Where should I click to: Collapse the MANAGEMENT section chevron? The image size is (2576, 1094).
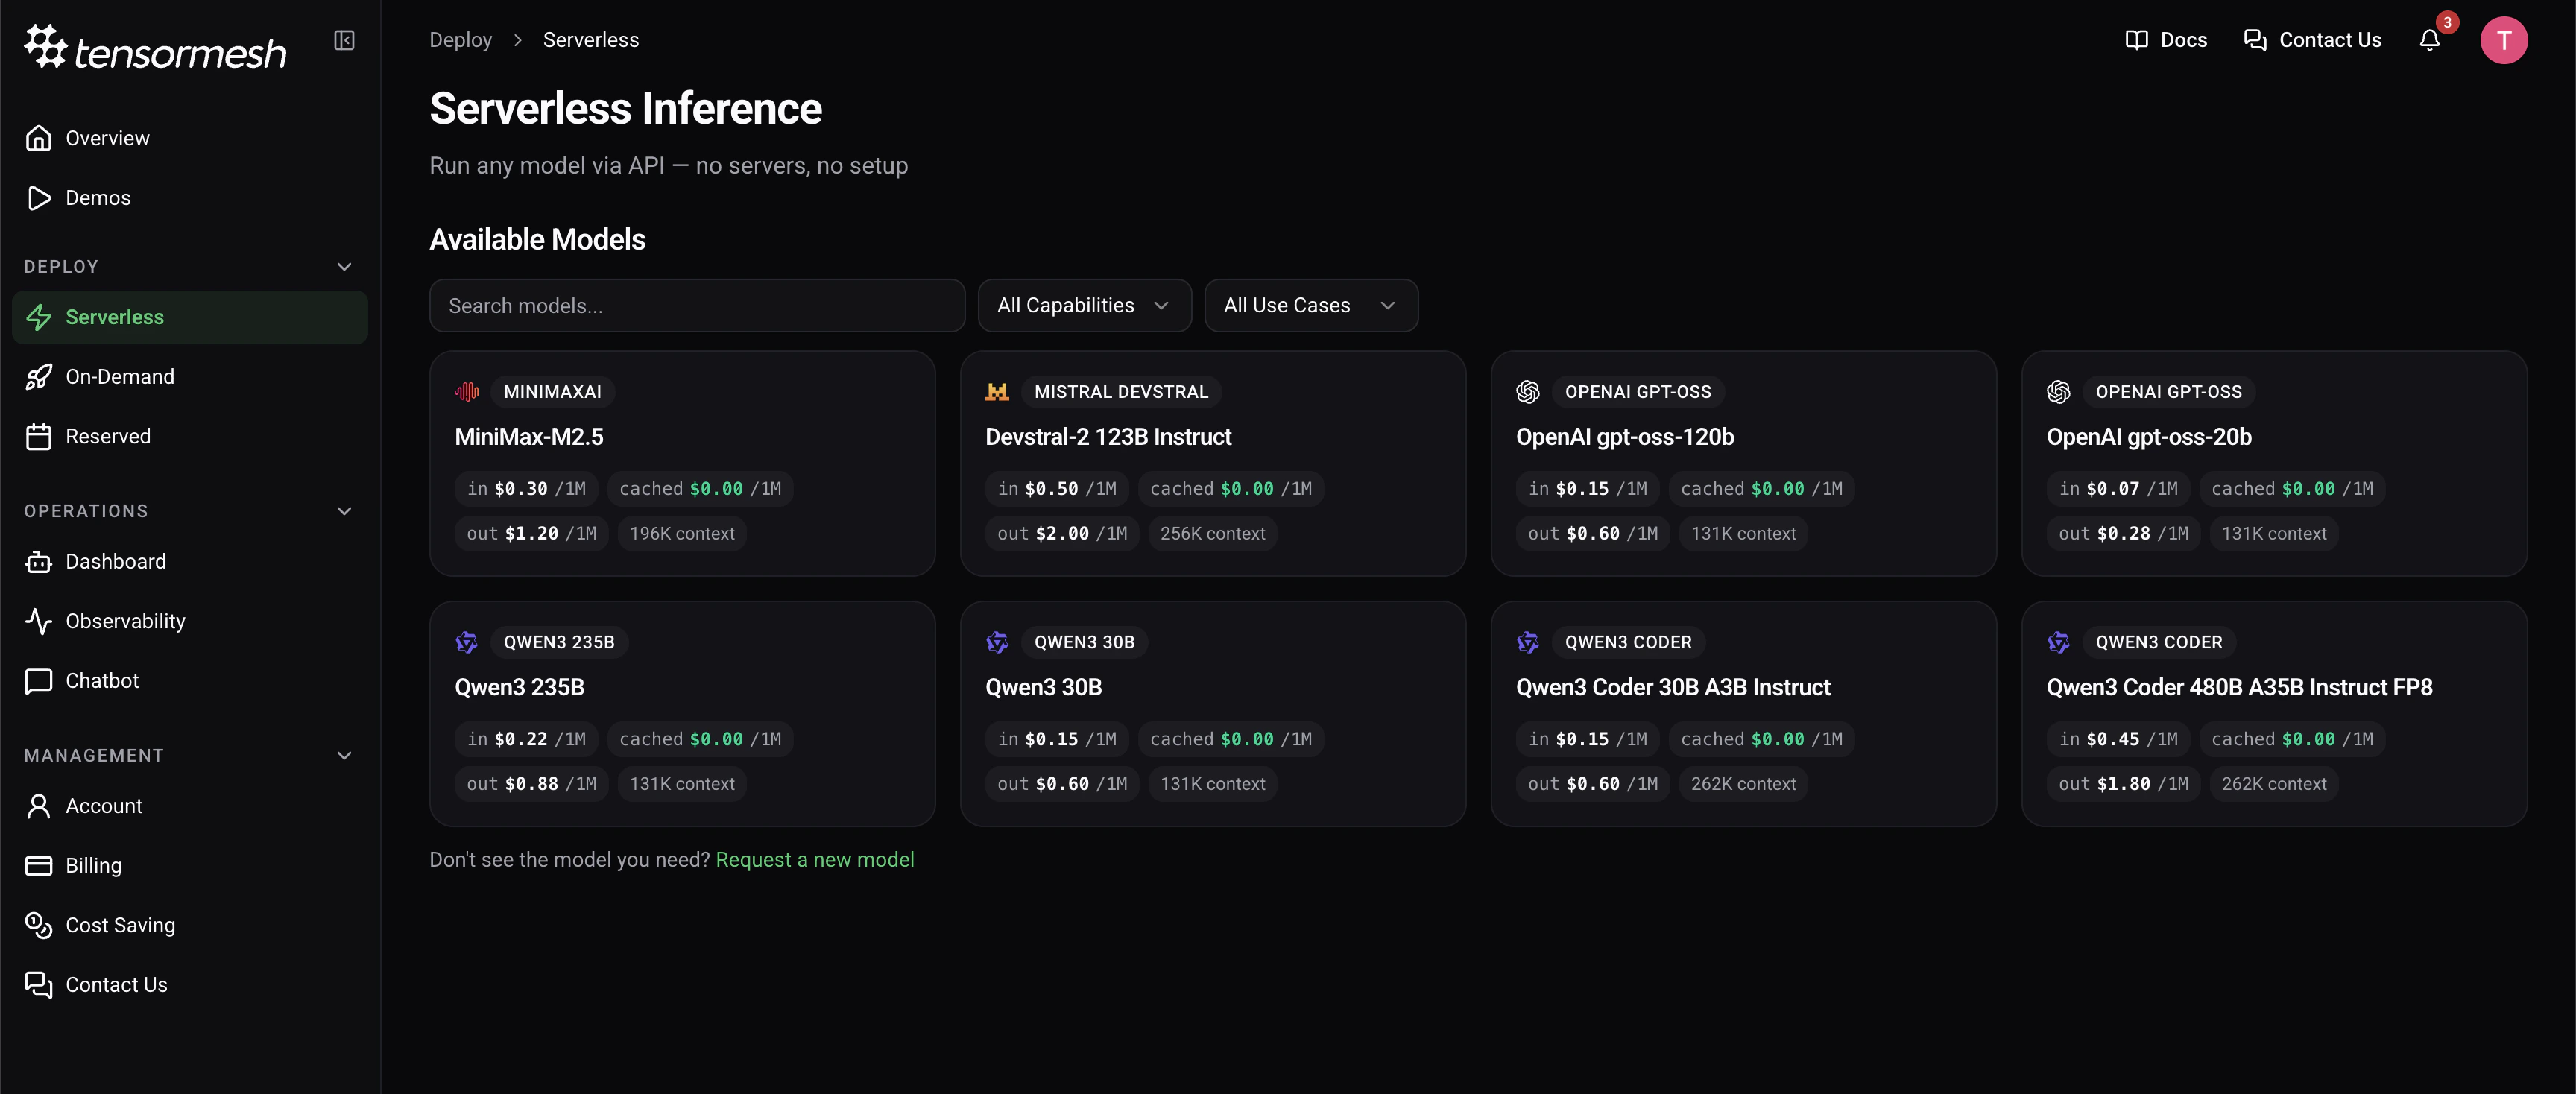(x=344, y=756)
